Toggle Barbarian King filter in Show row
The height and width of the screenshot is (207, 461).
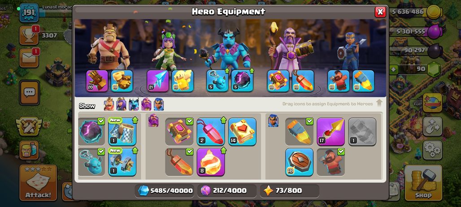(109, 104)
